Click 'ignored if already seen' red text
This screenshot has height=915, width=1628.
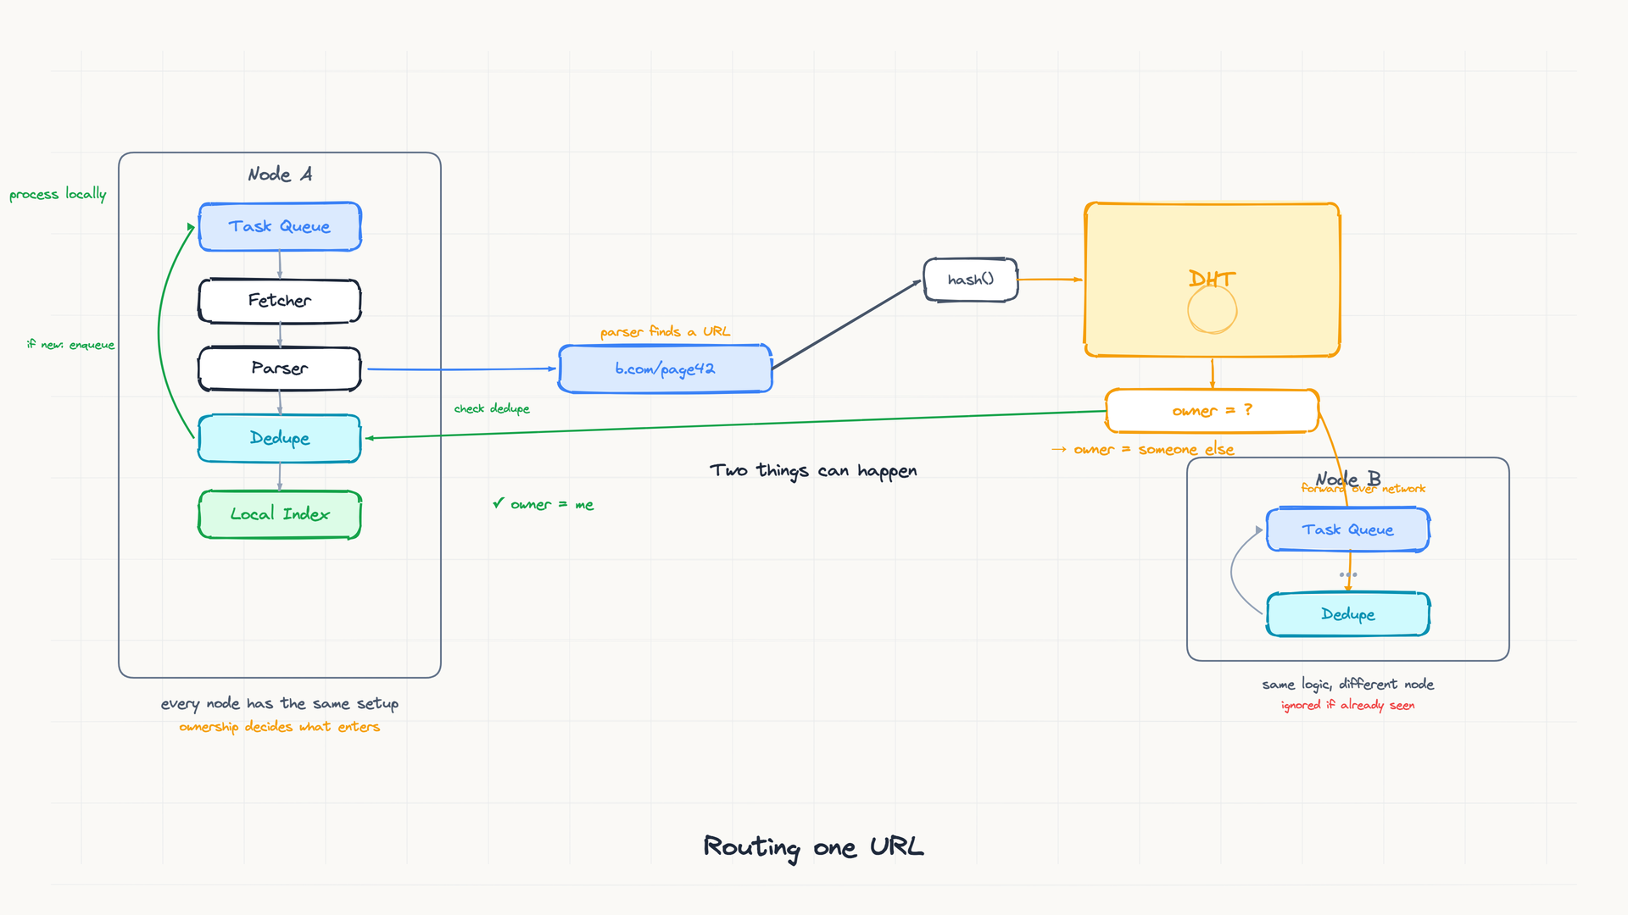(x=1348, y=705)
